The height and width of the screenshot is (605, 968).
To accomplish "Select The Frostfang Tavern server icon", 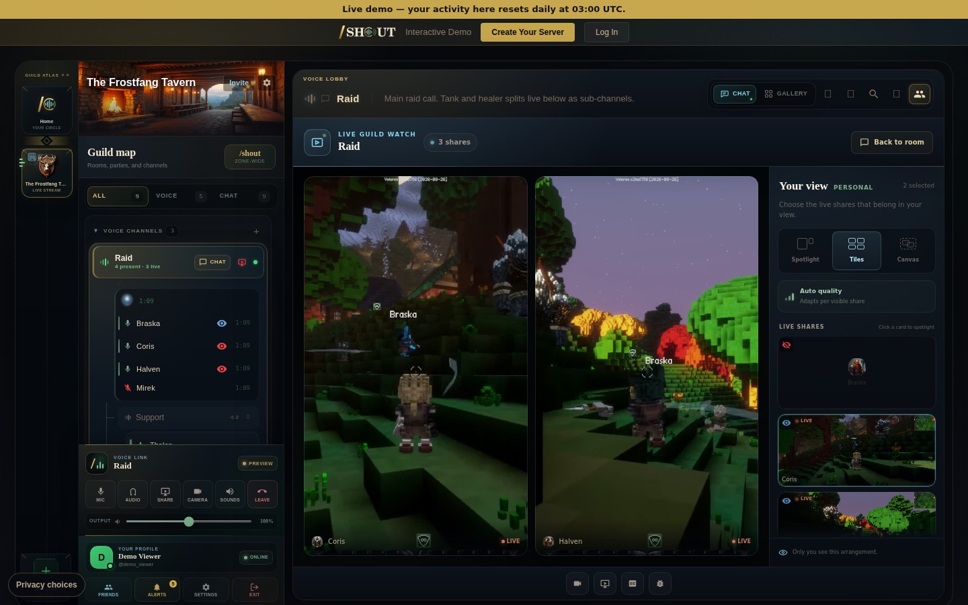I will [x=46, y=173].
